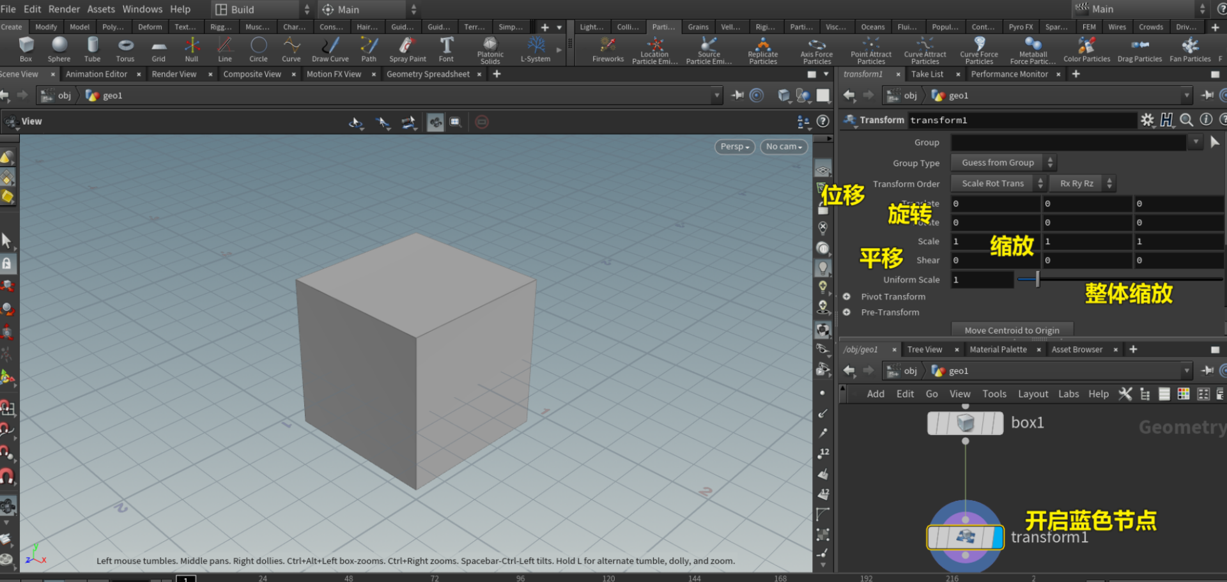The width and height of the screenshot is (1227, 582).
Task: Open the Take List tab
Action: 927,74
